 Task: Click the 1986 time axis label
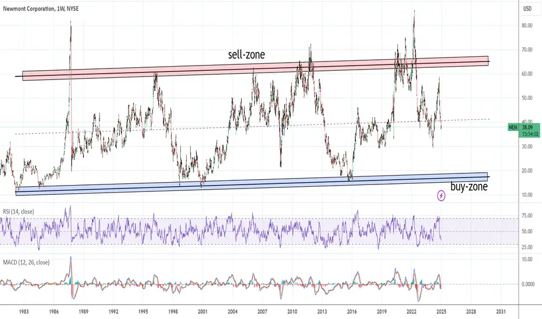54,312
